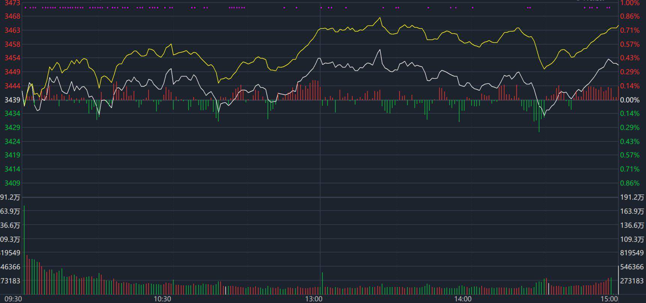Click the right-axis 109.3万 volume label
This screenshot has height=303, width=646.
click(632, 239)
